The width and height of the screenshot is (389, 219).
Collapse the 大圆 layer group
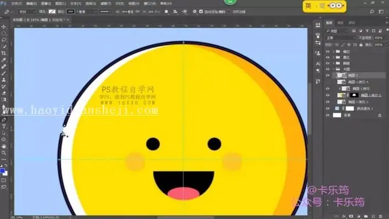tap(333, 69)
